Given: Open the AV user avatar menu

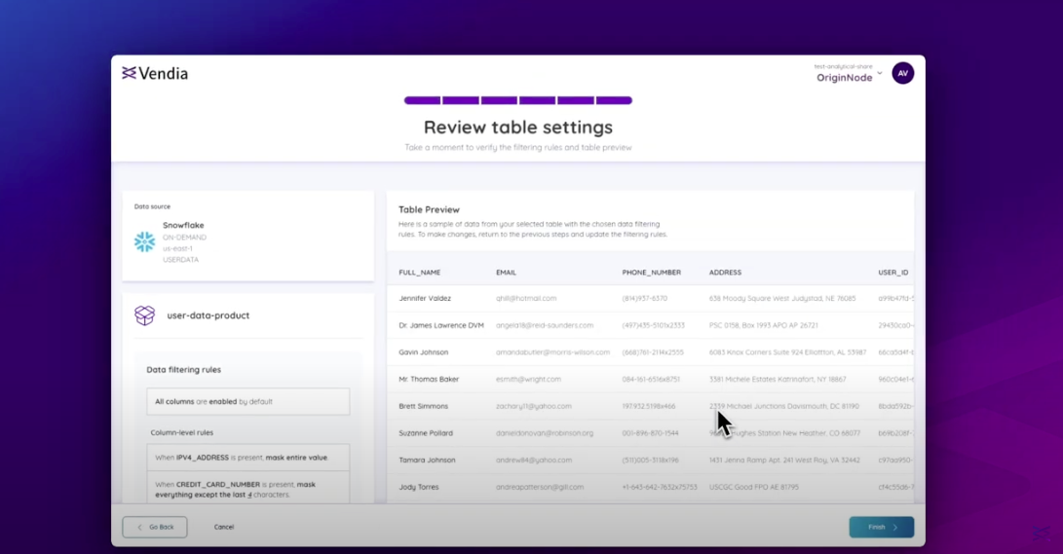Looking at the screenshot, I should pos(902,73).
